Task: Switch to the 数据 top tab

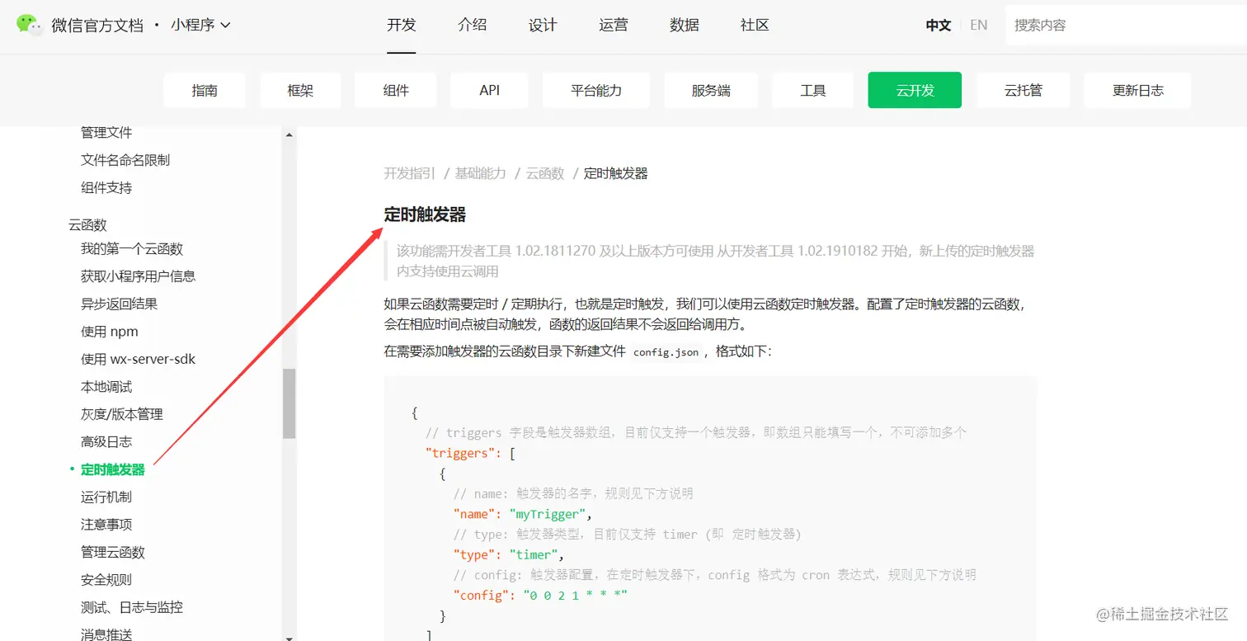Action: 685,25
